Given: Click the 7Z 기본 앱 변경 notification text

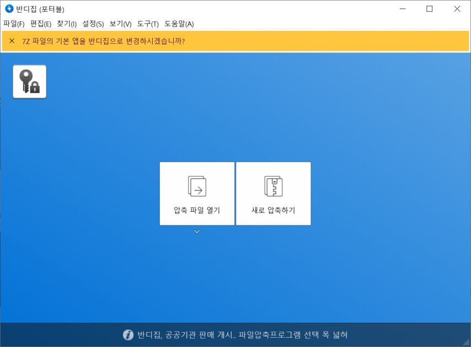Looking at the screenshot, I should pyautogui.click(x=103, y=41).
